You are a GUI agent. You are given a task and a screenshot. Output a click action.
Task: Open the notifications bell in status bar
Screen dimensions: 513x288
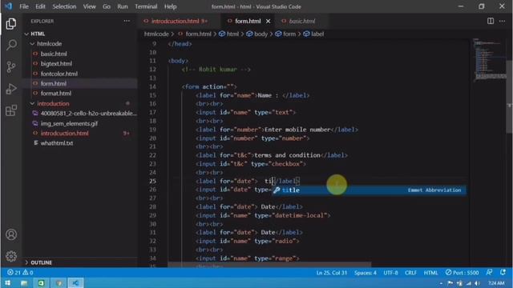[503, 272]
